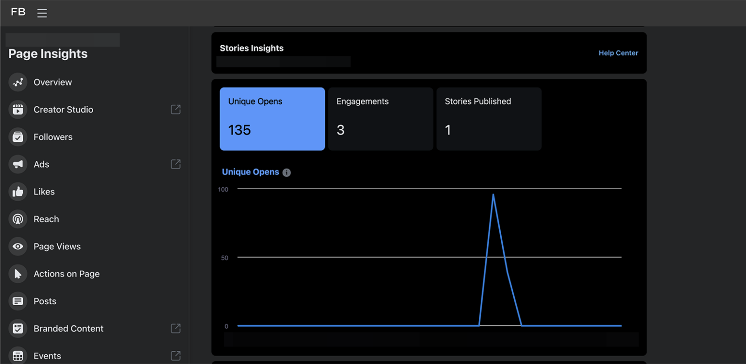Open the Help Center link
The image size is (746, 364).
(618, 52)
